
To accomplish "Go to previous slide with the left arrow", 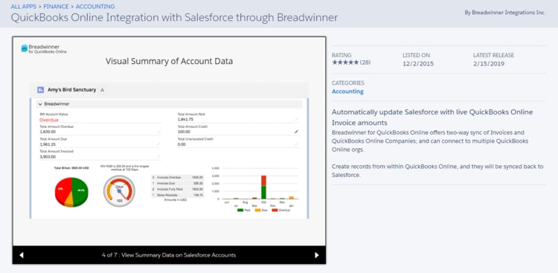I will [x=22, y=255].
